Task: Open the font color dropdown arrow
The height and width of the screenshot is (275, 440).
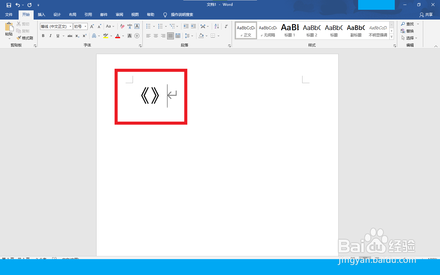Action: 123,36
